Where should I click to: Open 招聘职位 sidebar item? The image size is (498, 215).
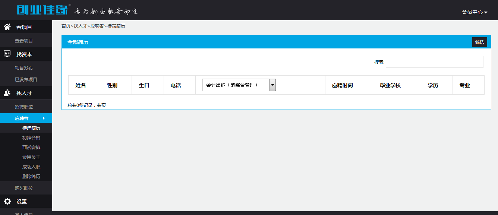(24, 107)
